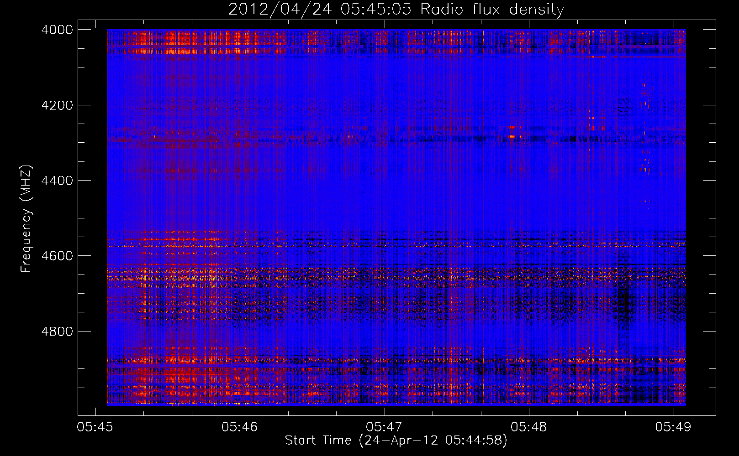Click the 05:48 time axis label

point(528,427)
